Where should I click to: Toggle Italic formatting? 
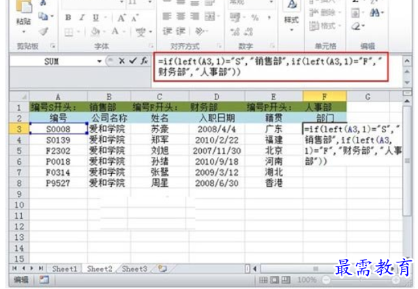point(82,18)
